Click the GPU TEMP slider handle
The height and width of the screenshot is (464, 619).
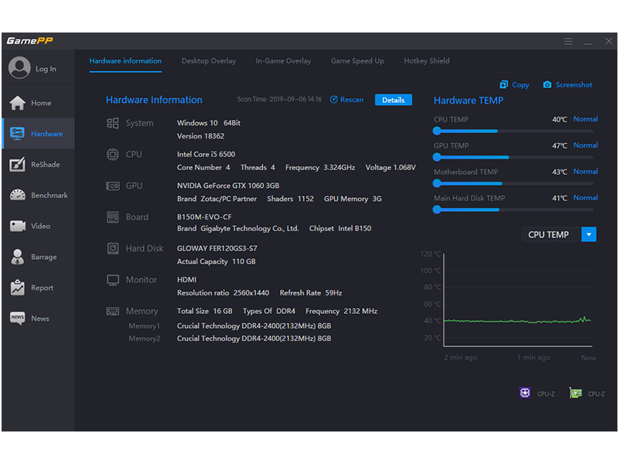[436, 157]
